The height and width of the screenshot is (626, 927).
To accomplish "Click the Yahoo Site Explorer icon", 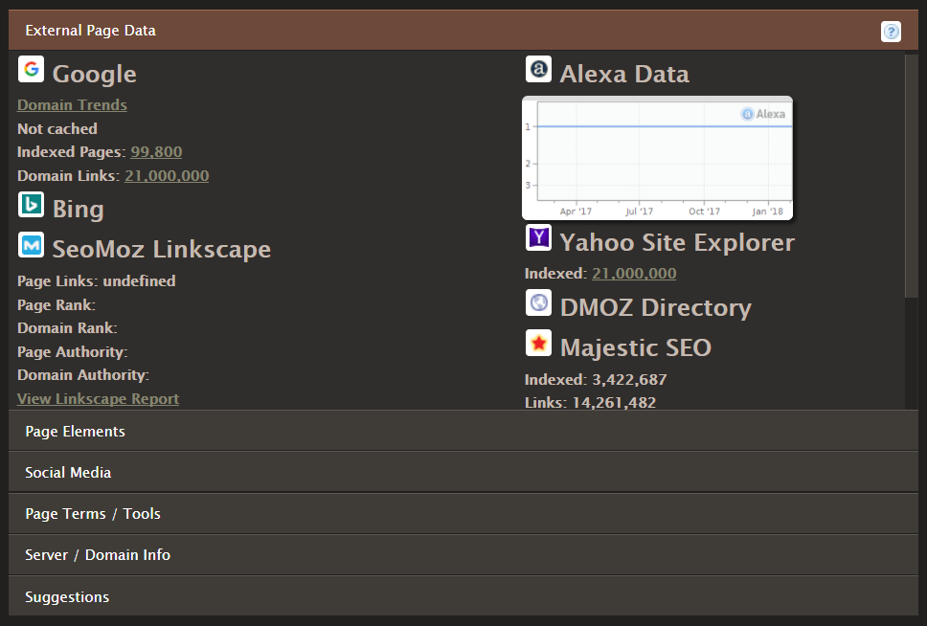I will 538,237.
